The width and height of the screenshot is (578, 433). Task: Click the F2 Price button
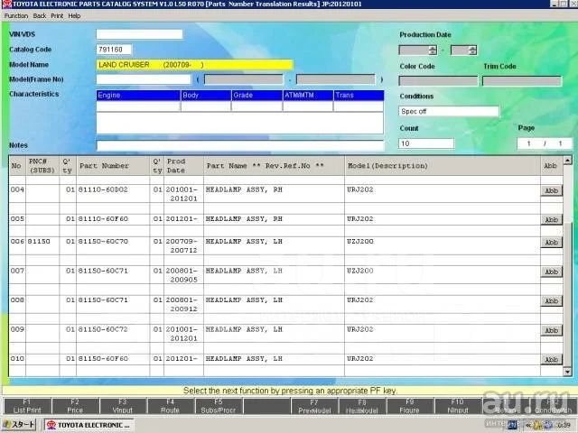coord(75,406)
